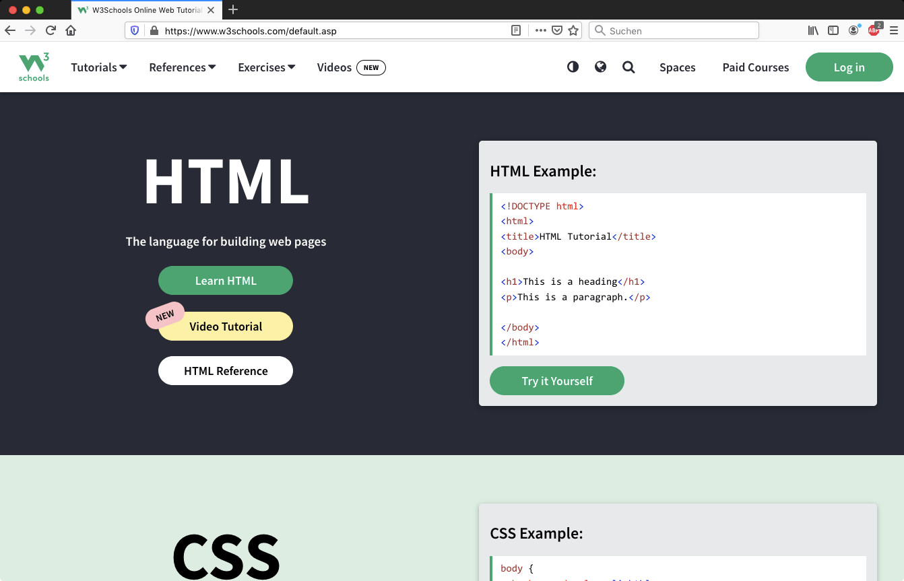The width and height of the screenshot is (904, 581).
Task: Click text The language for building web pages
Action: click(x=226, y=241)
